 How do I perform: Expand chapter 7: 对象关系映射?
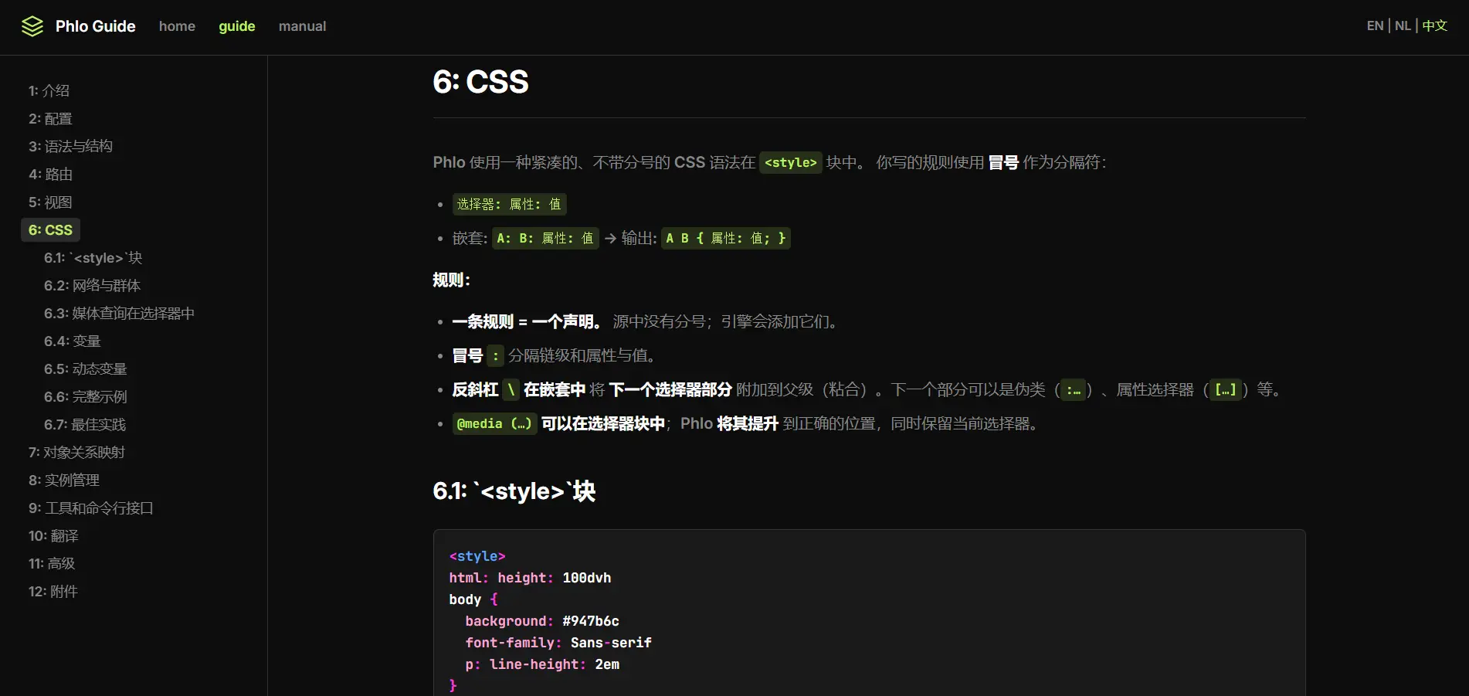tap(76, 453)
